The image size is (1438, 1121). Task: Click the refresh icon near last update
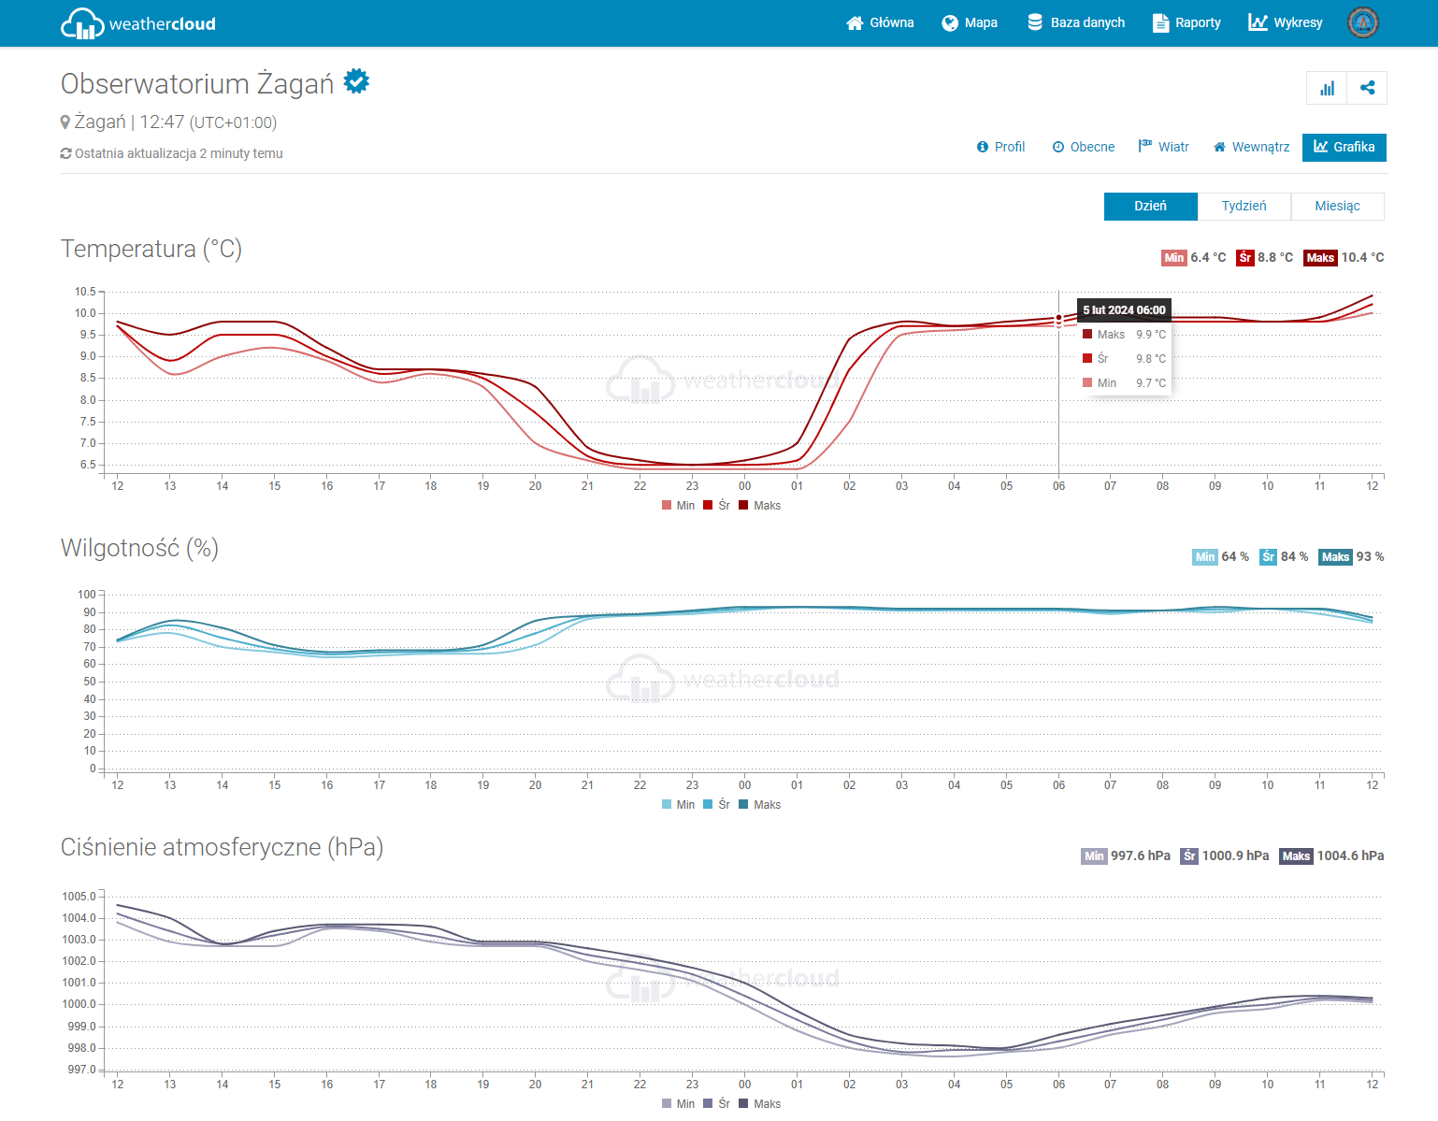(x=65, y=153)
